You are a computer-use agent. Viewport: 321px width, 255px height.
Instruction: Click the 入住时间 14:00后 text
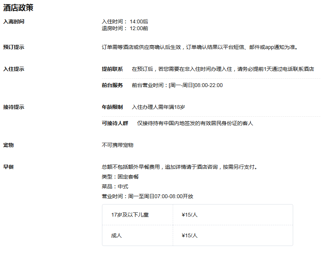(125, 22)
